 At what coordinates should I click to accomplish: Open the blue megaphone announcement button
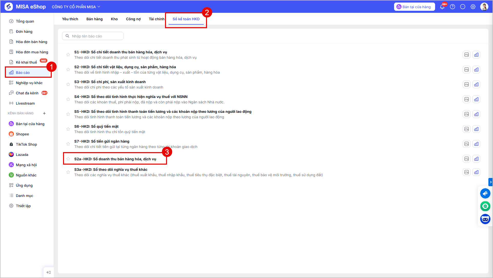(485, 193)
